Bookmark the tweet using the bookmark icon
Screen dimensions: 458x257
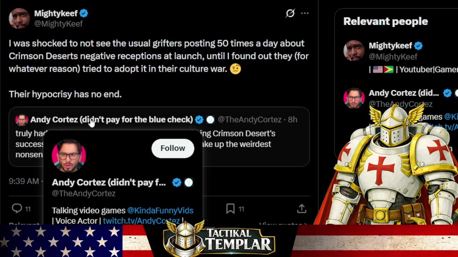point(230,209)
